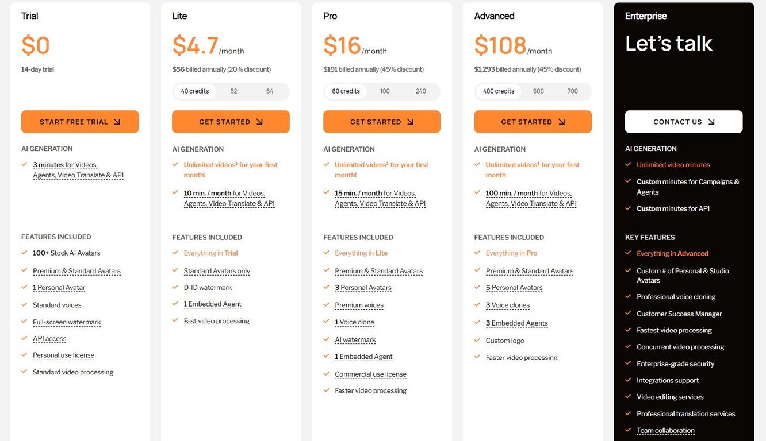
Task: Choose 600 credits for the Advanced plan
Action: [538, 91]
